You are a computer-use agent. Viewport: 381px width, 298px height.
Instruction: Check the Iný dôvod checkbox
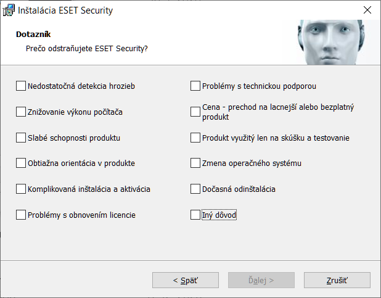coord(195,215)
